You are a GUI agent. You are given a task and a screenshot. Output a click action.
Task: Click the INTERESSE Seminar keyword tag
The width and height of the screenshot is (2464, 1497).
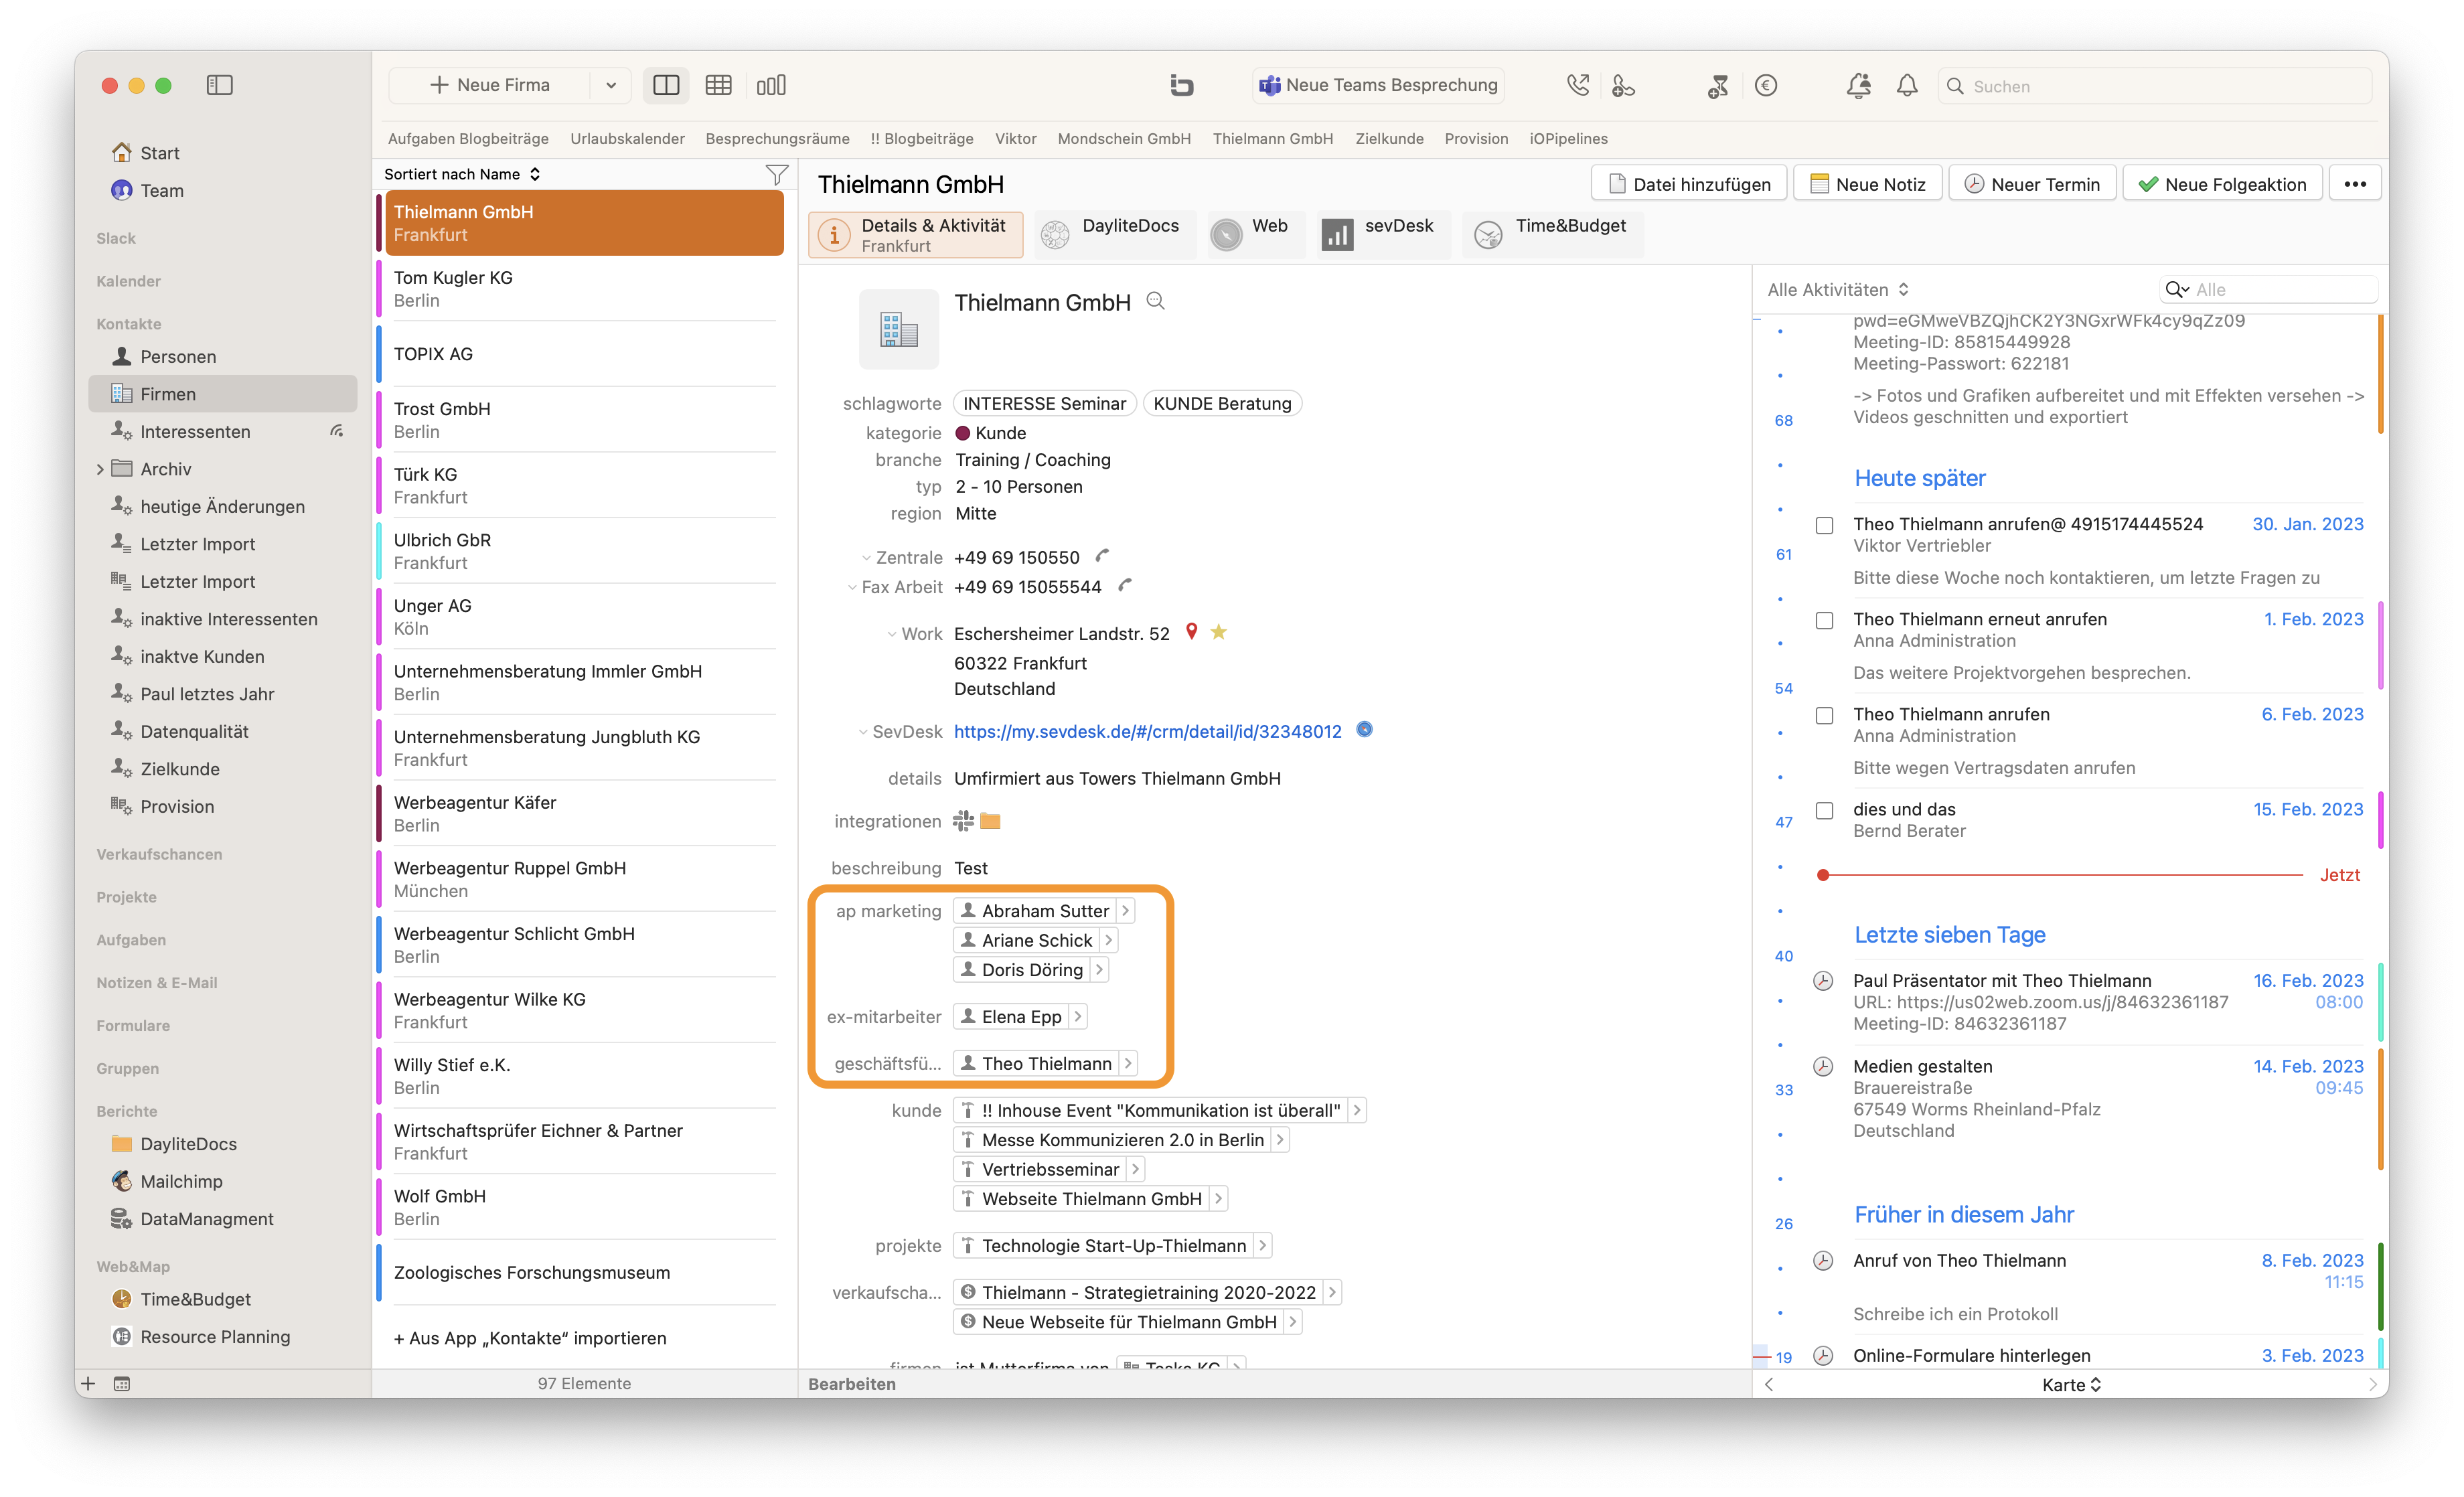click(1044, 403)
